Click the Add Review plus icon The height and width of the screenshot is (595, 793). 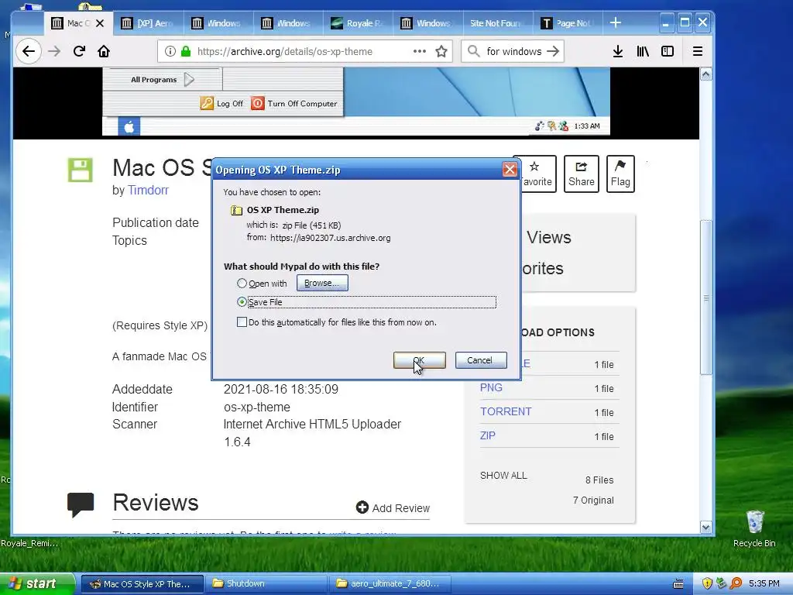pyautogui.click(x=362, y=507)
